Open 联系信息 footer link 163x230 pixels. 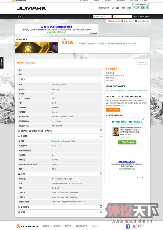click(x=57, y=226)
